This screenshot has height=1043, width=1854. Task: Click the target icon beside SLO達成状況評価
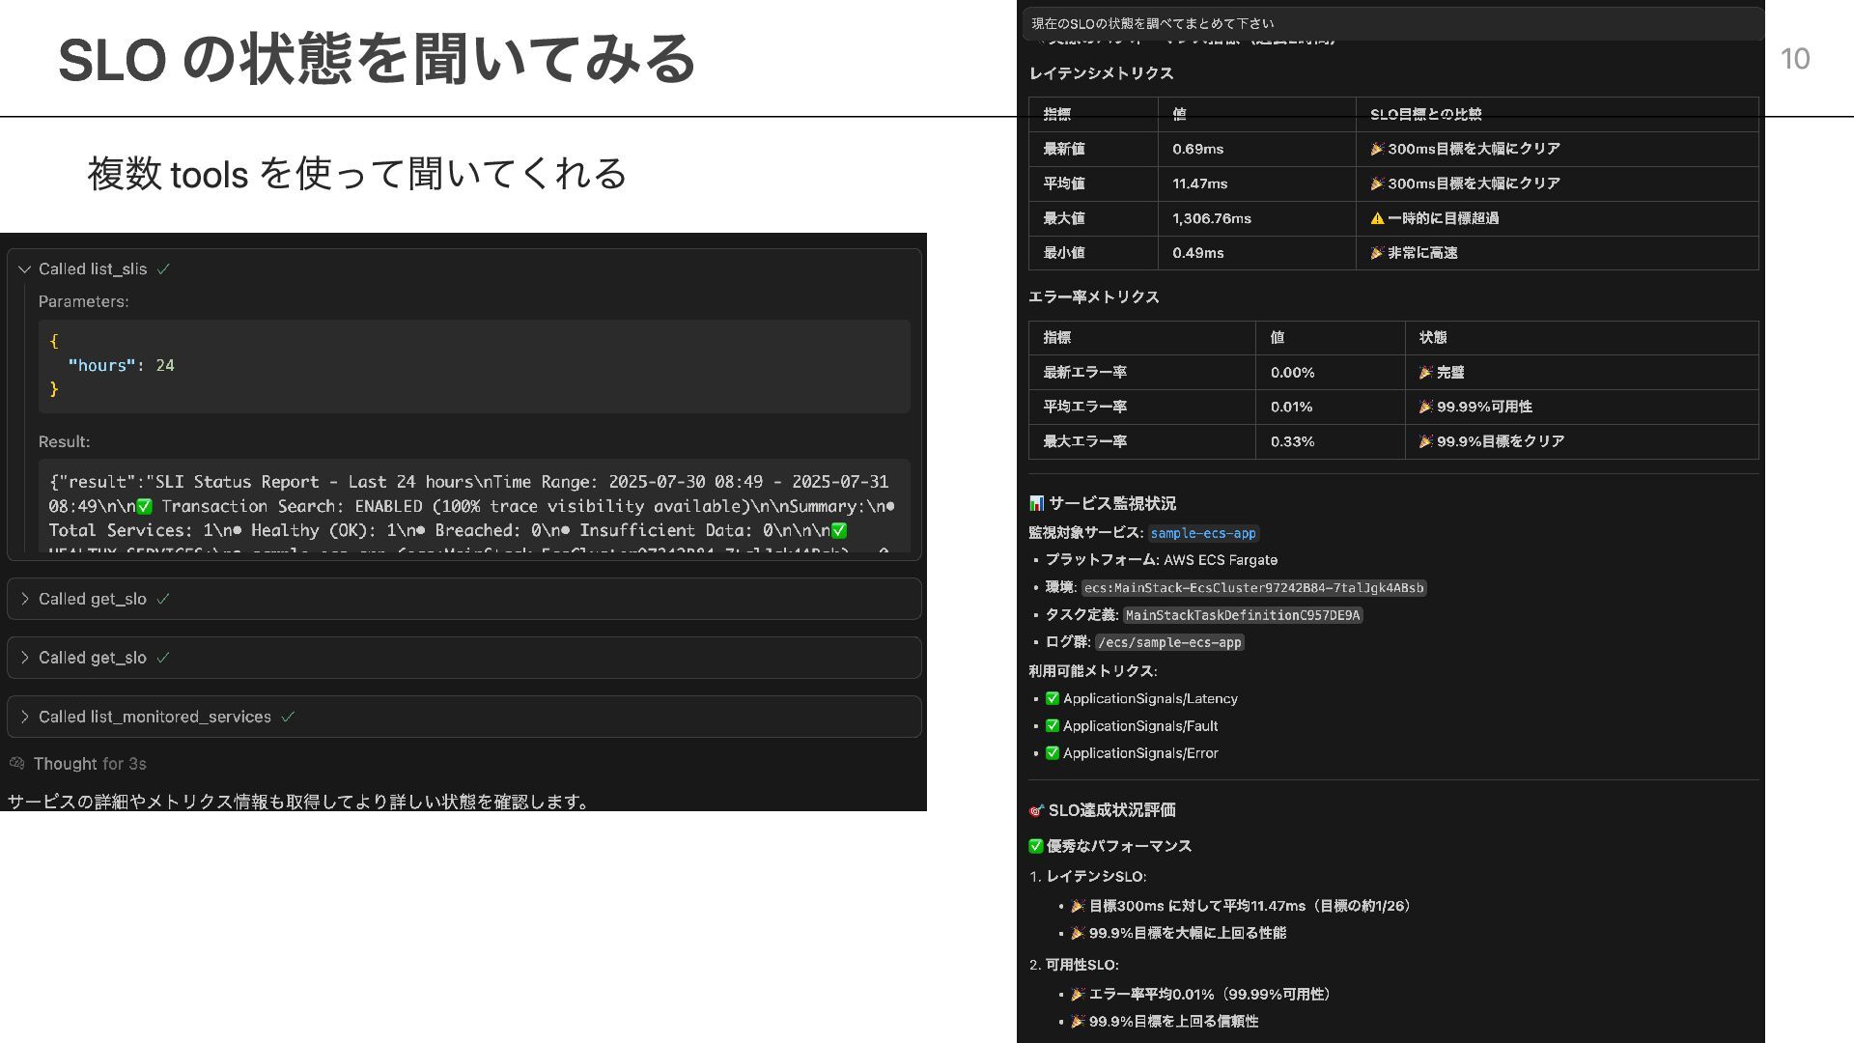1036,810
